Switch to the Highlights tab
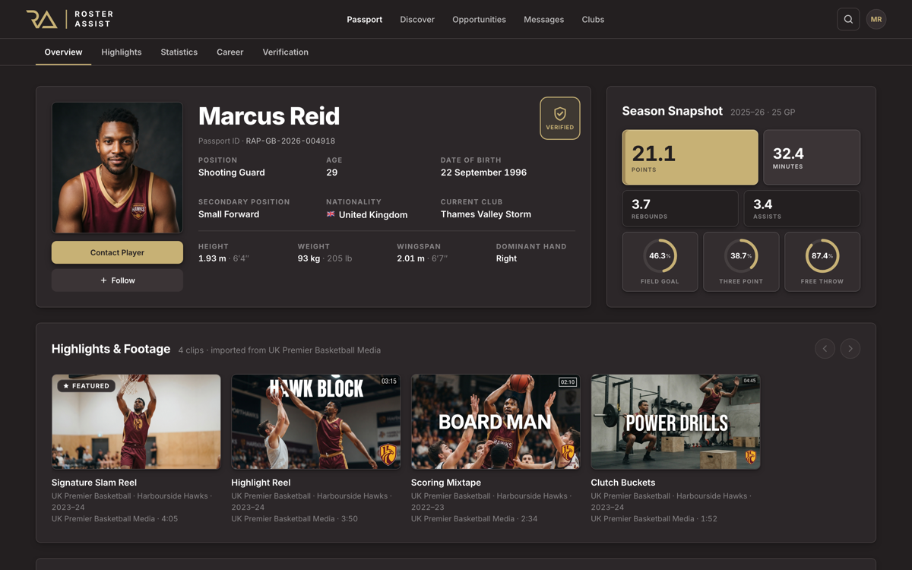Screen dimensions: 912x570 click(122, 52)
